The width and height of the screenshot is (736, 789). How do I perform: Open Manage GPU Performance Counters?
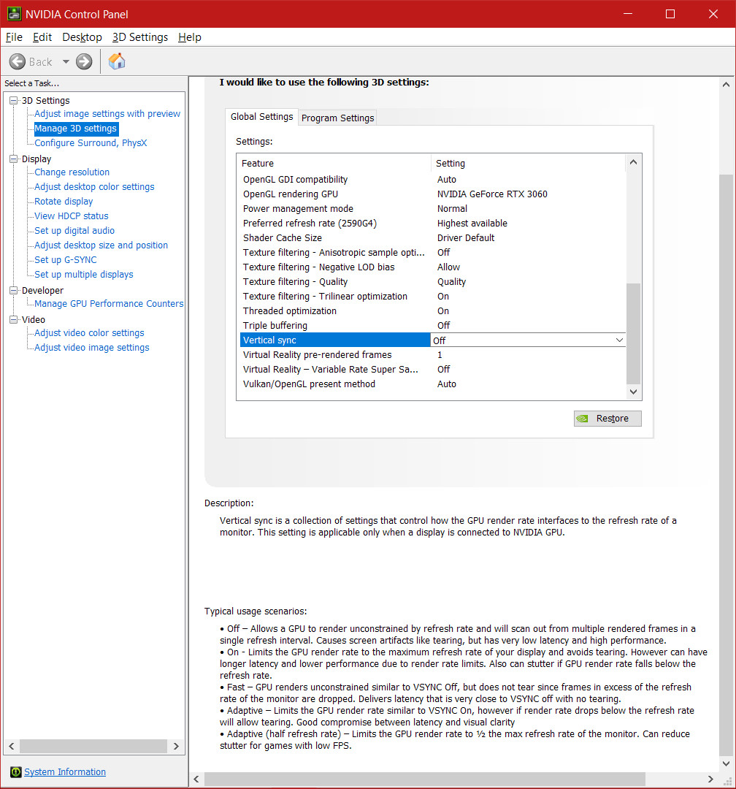point(109,303)
